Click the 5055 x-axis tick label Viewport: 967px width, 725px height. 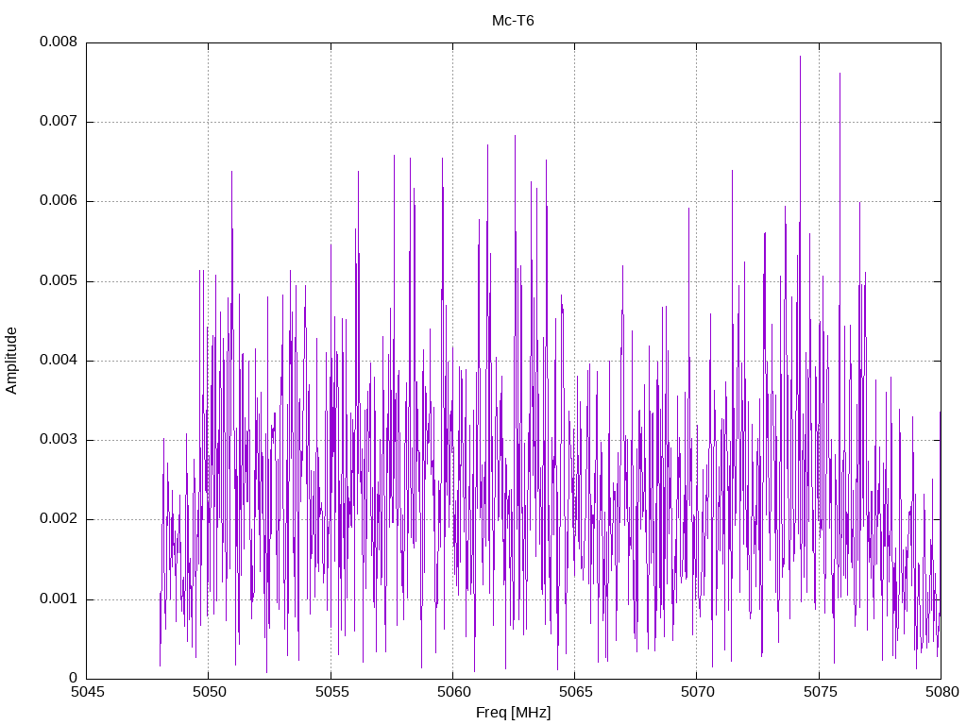[331, 692]
